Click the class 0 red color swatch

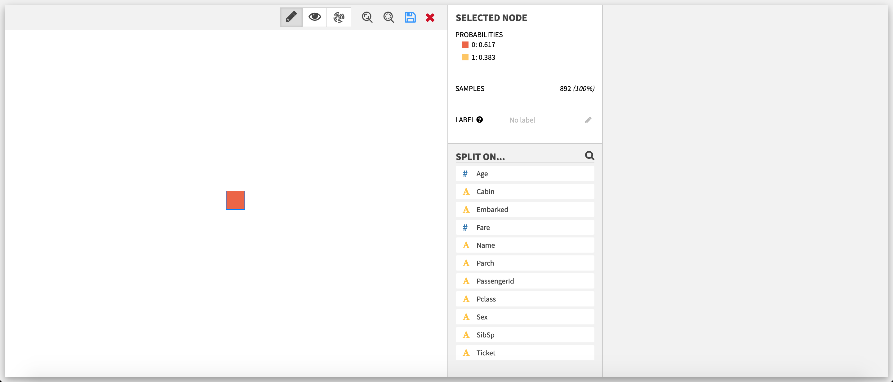pos(465,45)
